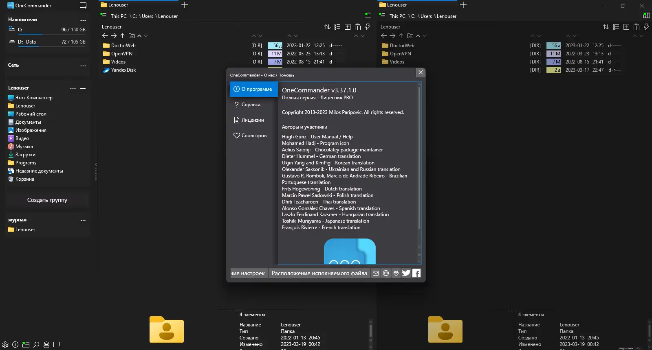Open the Facebook link in About dialog
This screenshot has width=652, height=350.
[416, 273]
